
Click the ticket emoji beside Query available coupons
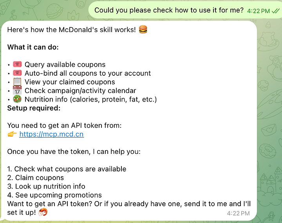pyautogui.click(x=17, y=64)
